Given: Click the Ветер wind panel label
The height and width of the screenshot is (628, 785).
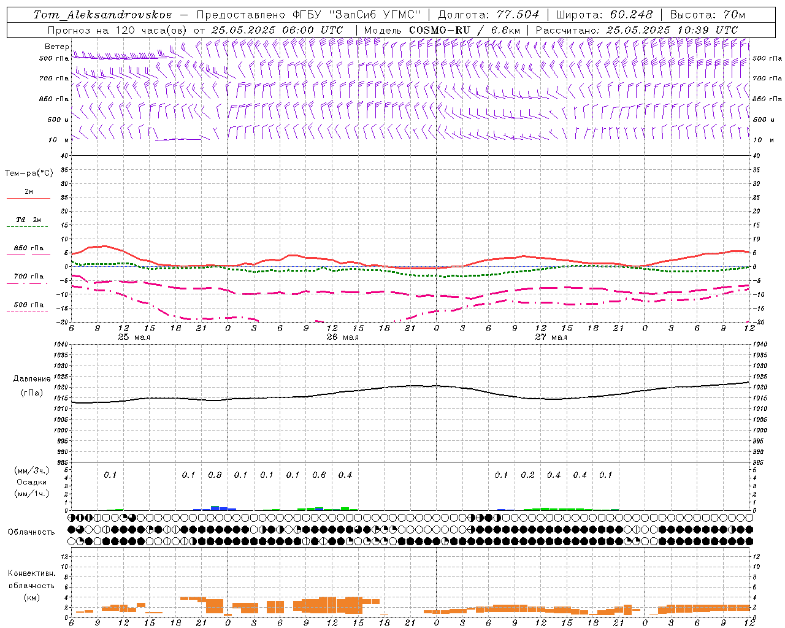Looking at the screenshot, I should tap(56, 47).
